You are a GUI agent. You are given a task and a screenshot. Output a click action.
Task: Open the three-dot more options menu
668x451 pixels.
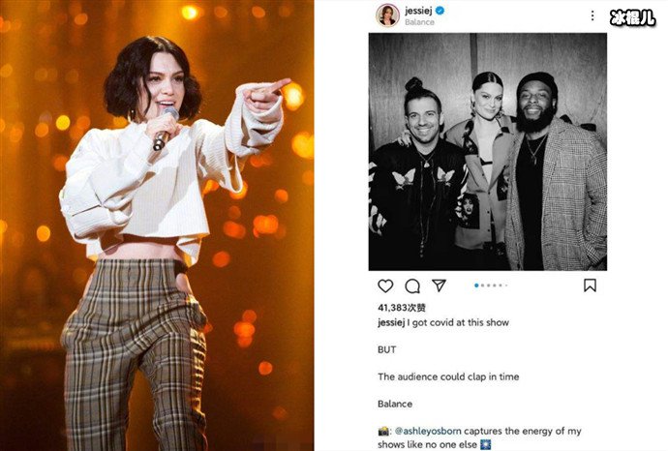pos(592,15)
